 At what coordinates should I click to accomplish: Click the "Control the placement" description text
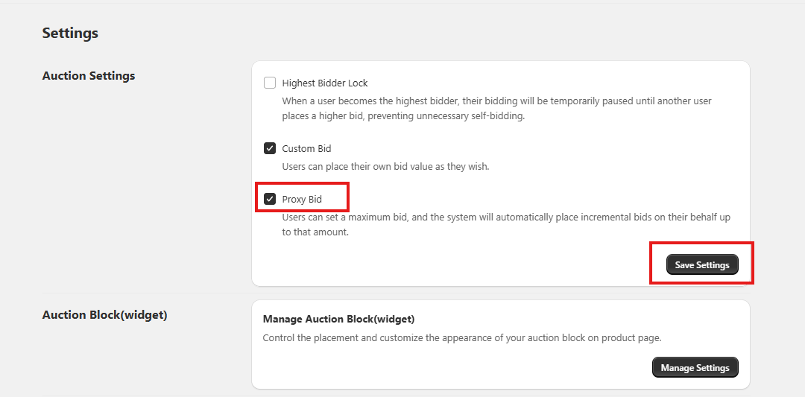pyautogui.click(x=462, y=337)
